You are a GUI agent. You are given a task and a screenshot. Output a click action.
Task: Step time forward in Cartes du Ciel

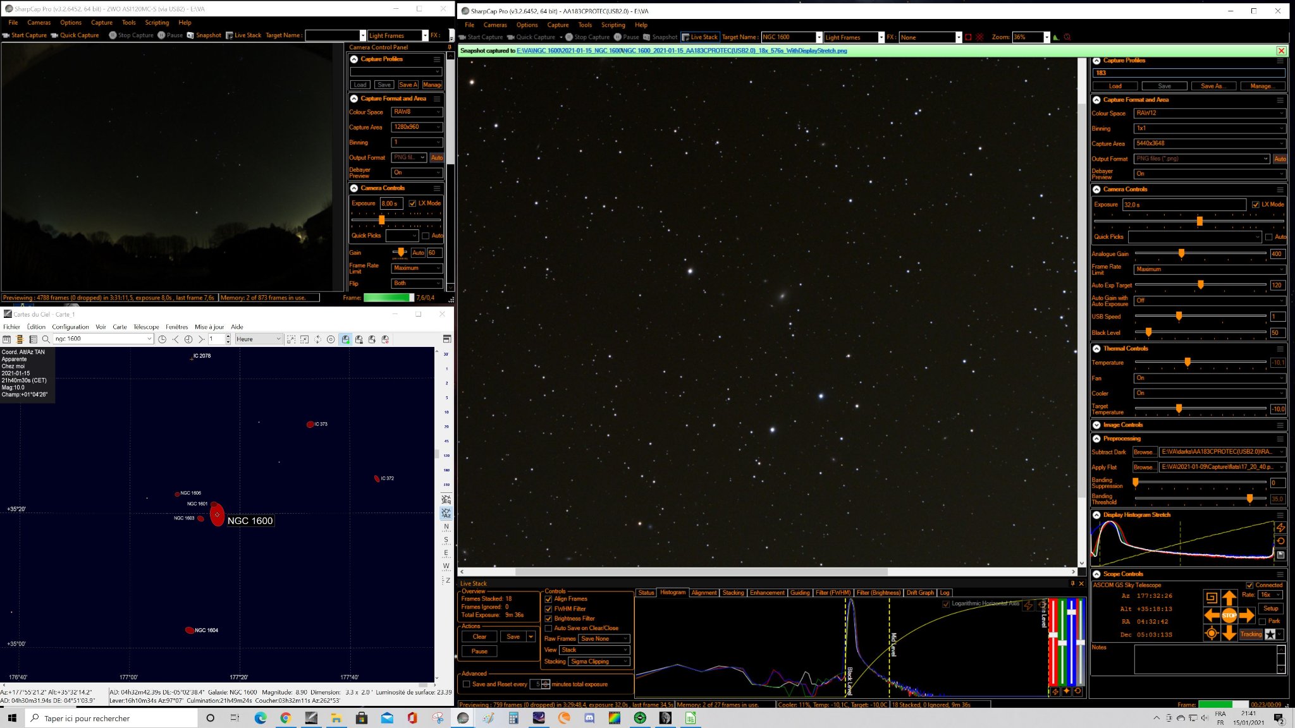[x=201, y=339]
